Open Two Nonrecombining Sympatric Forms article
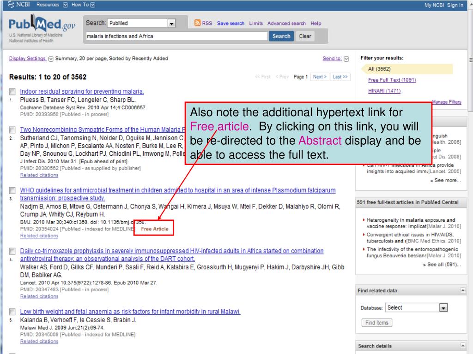This screenshot has height=354, width=473. (x=102, y=130)
